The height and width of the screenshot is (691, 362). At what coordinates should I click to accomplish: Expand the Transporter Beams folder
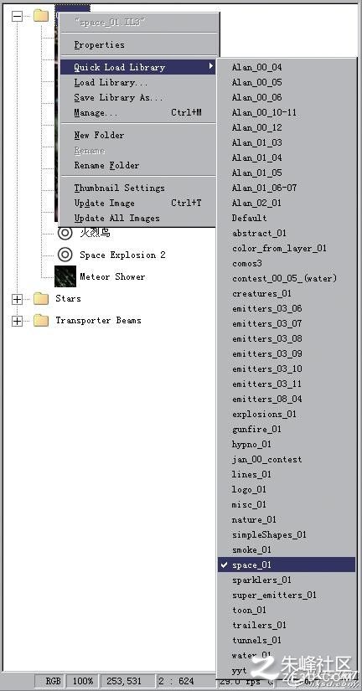(17, 321)
